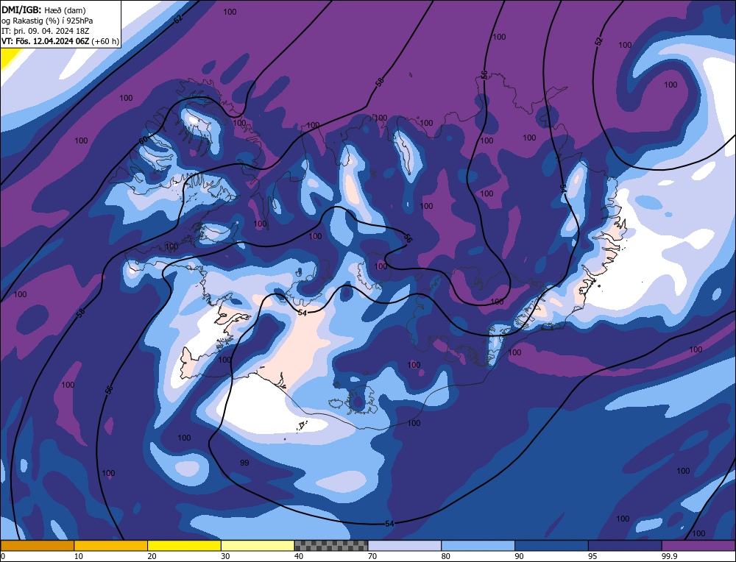
Task: Click the light blue 80–90 legend swatch
Action: [478, 546]
